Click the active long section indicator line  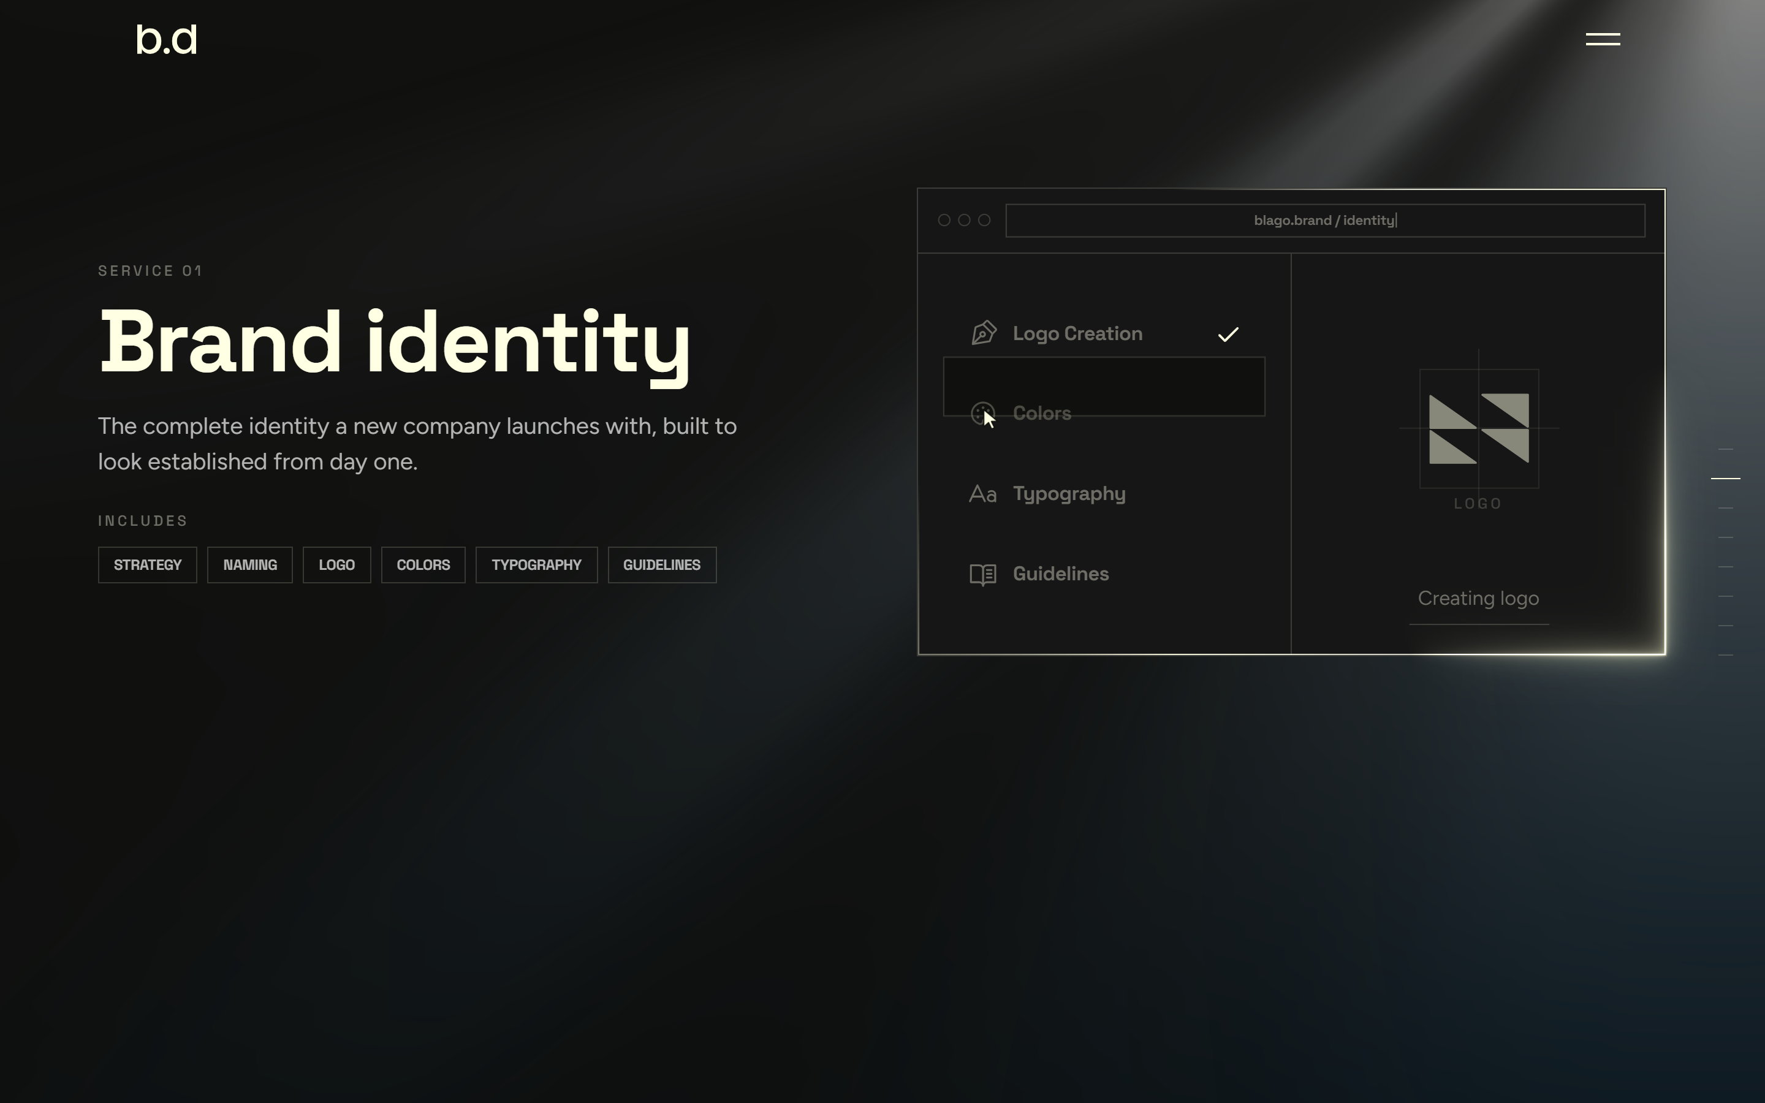pos(1725,478)
